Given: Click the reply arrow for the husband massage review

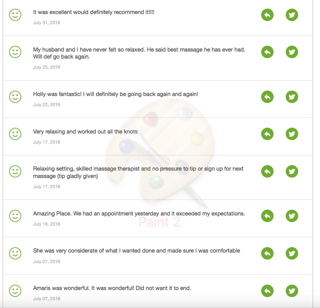Looking at the screenshot, I should coord(267,52).
